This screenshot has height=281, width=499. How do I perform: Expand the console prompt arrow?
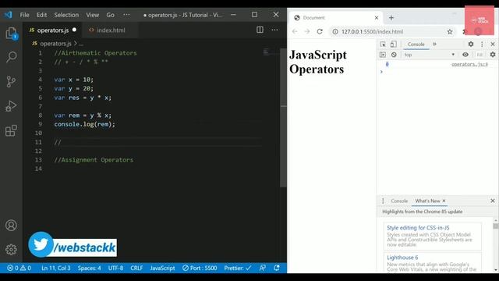381,72
